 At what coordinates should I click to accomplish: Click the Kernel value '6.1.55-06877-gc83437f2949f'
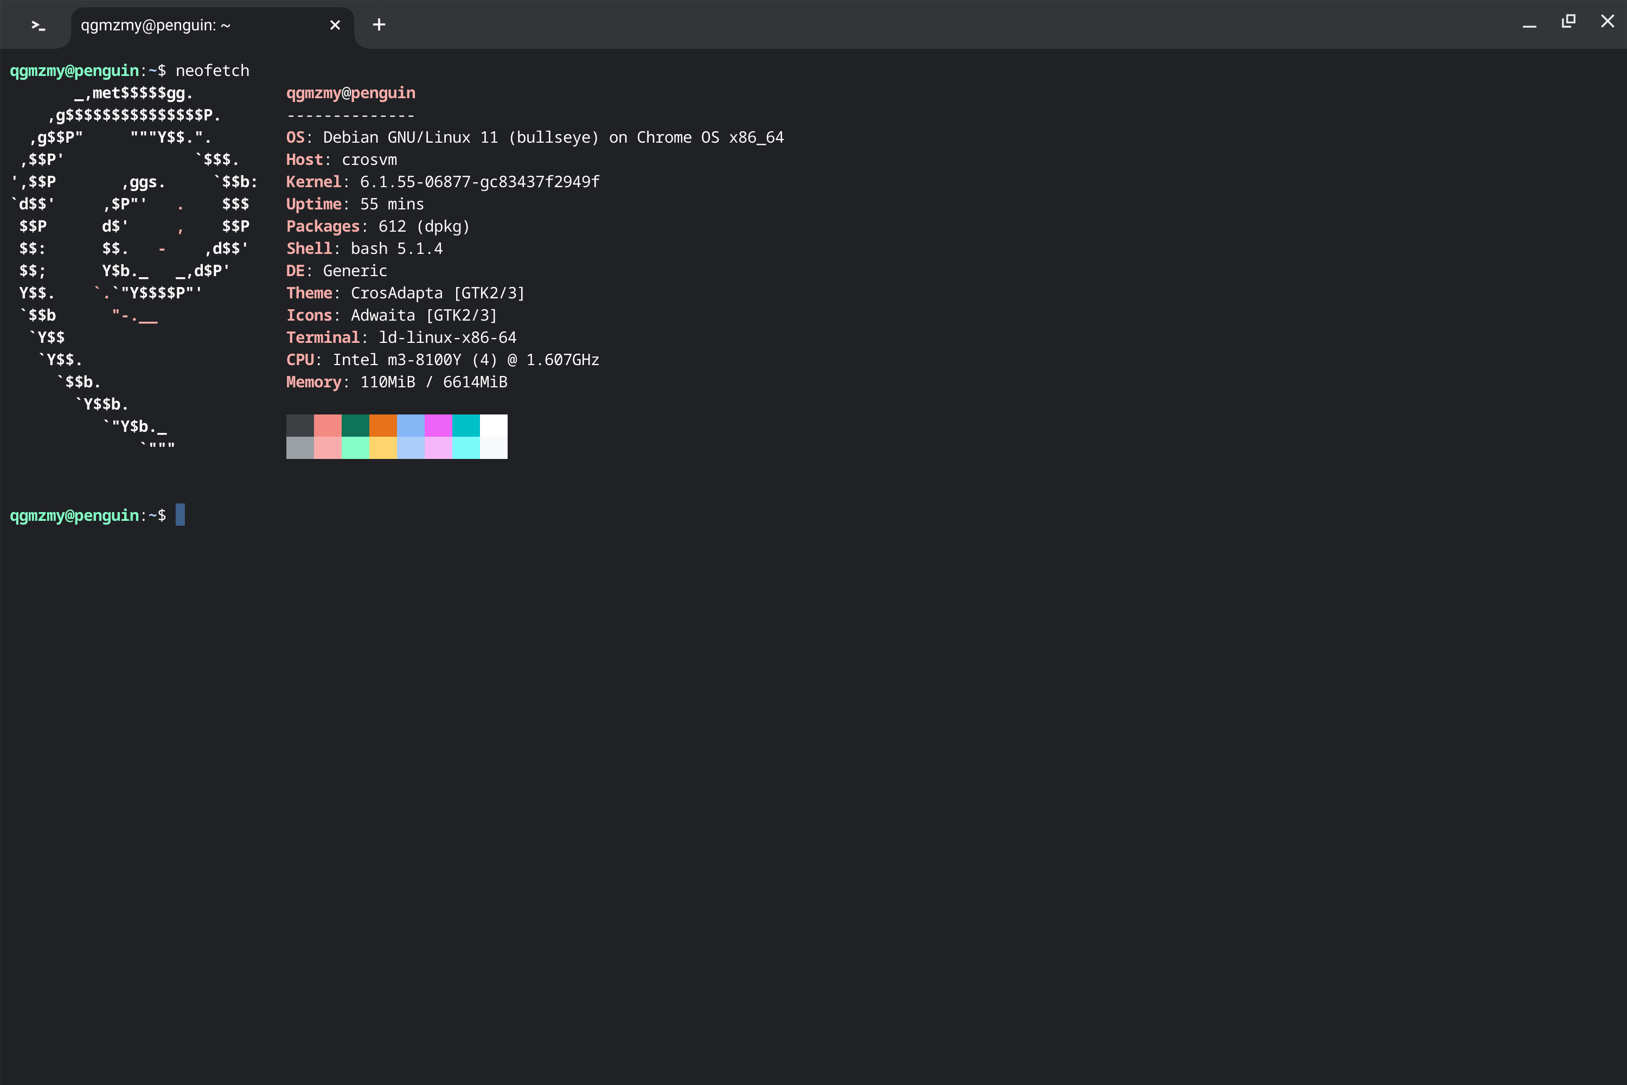479,182
